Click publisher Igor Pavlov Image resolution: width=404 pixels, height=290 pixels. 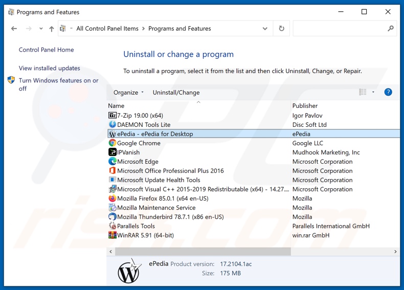point(307,116)
